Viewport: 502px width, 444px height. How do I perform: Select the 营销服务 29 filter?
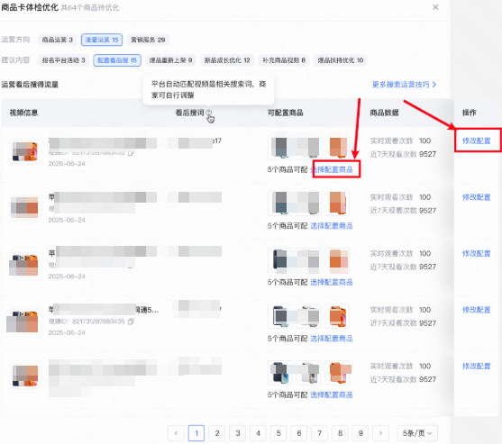148,40
